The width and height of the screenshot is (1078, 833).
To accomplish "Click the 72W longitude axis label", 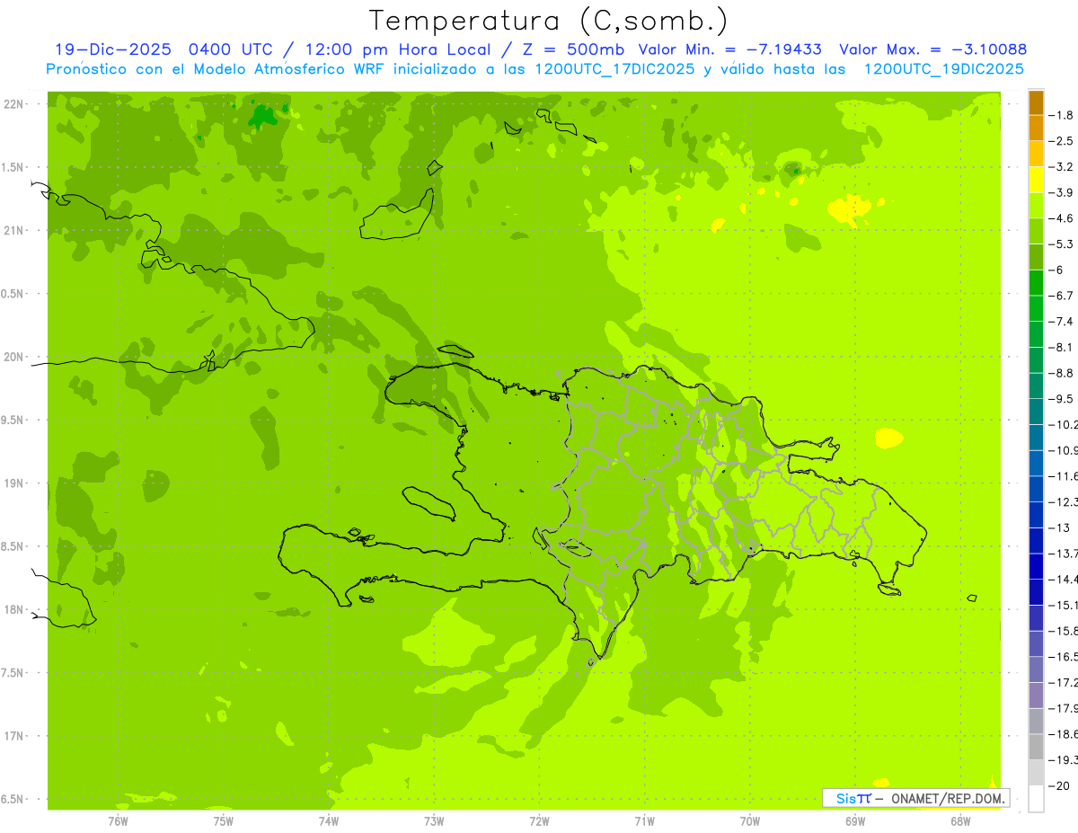I will [539, 820].
